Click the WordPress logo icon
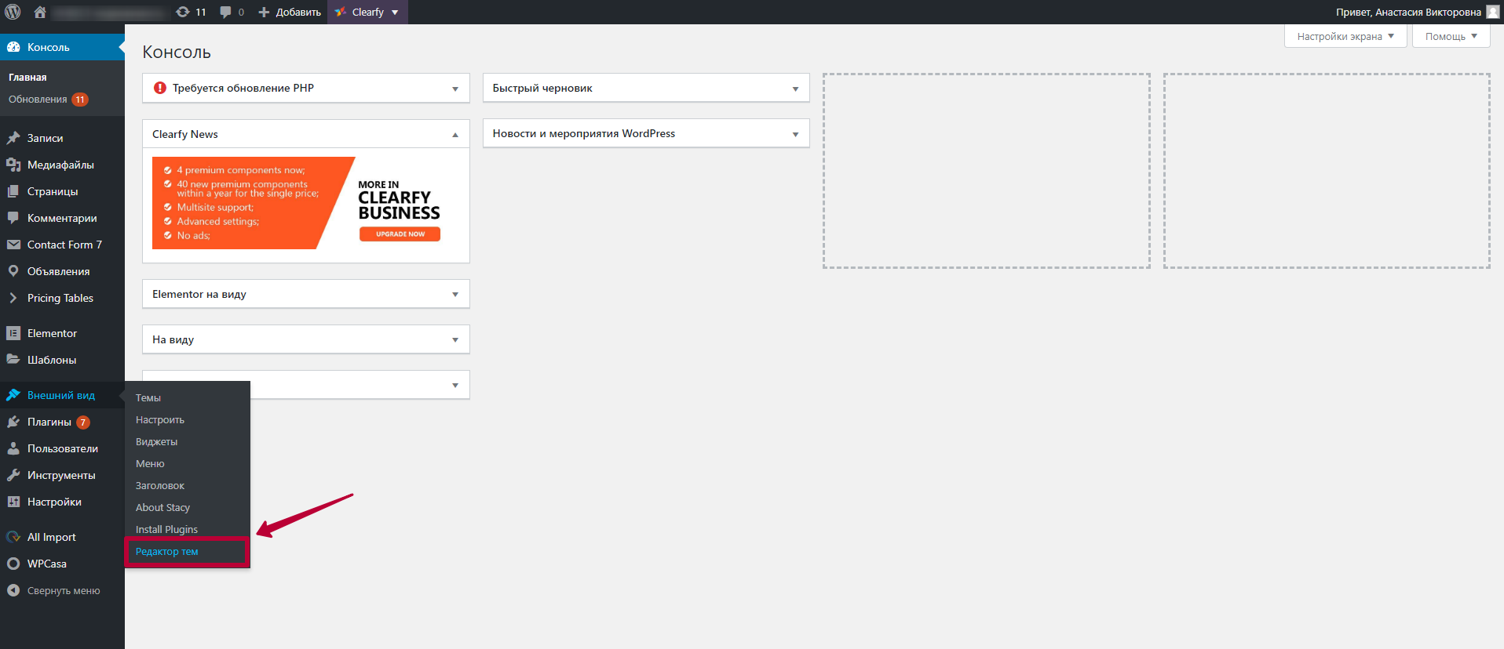This screenshot has width=1504, height=649. (x=13, y=12)
